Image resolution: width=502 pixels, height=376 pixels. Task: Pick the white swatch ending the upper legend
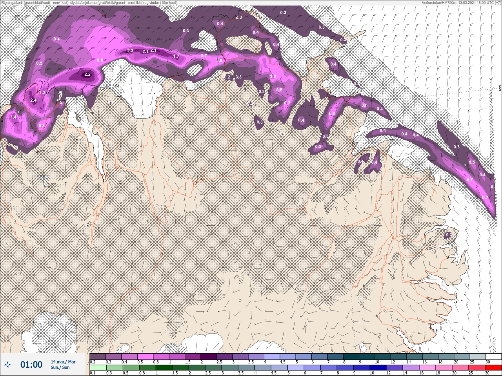(x=493, y=356)
